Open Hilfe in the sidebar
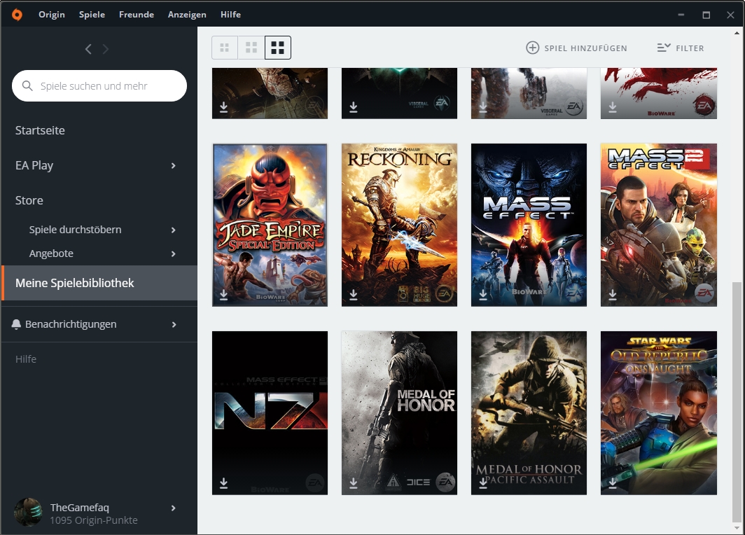This screenshot has height=535, width=745. coord(26,359)
